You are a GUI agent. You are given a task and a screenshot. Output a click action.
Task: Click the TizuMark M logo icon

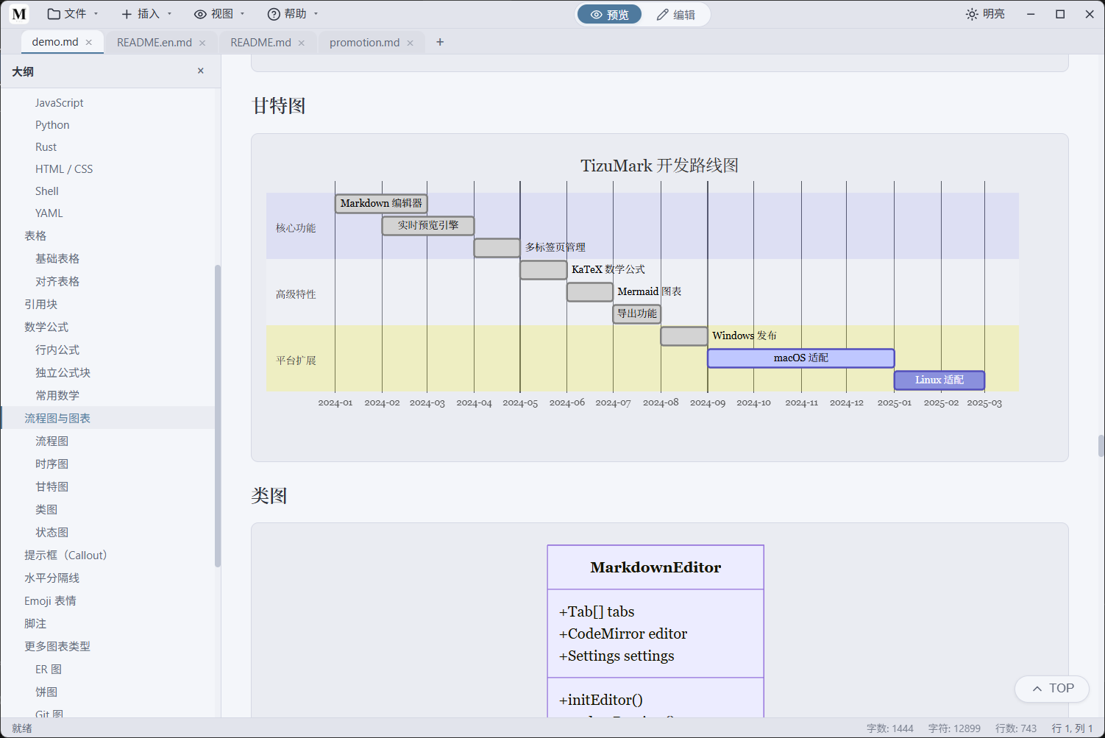point(19,14)
